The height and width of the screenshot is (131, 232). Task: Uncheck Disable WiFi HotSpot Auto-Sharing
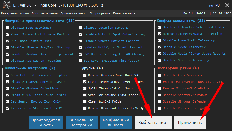[80, 34]
